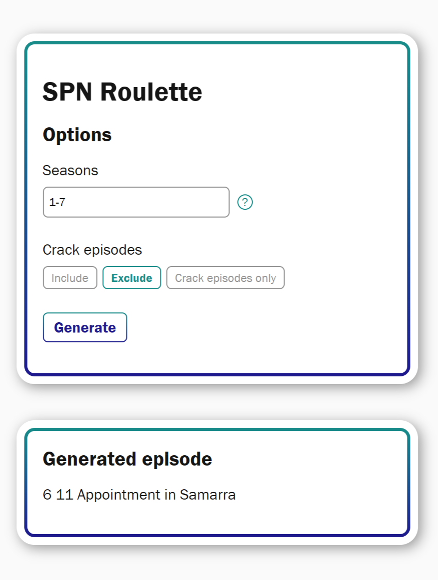Click the Generated episode heading
This screenshot has width=438, height=580.
point(127,458)
